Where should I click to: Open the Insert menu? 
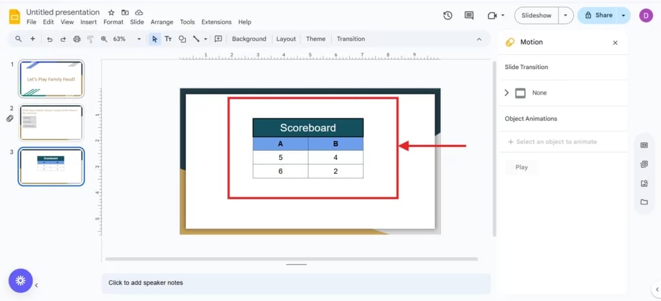pos(88,22)
